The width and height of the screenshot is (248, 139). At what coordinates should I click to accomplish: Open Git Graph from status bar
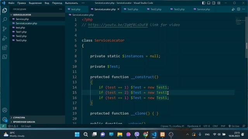click(x=26, y=126)
